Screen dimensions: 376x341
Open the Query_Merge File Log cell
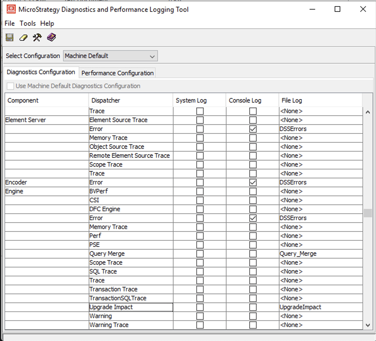[x=320, y=254]
